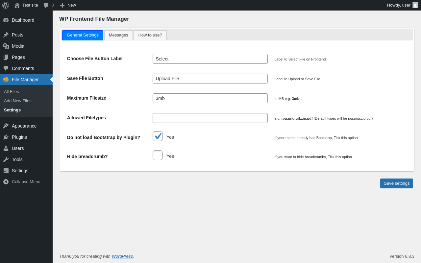Screen dimensions: 421x263
Task: Enable the Hide breadcrumb checkbox
Action: (x=158, y=155)
